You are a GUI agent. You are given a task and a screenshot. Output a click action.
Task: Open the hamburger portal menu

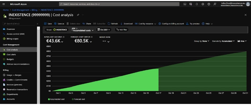pyautogui.click(x=4, y=4)
